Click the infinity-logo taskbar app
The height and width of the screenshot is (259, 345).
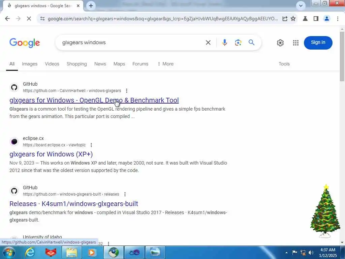[134, 252]
